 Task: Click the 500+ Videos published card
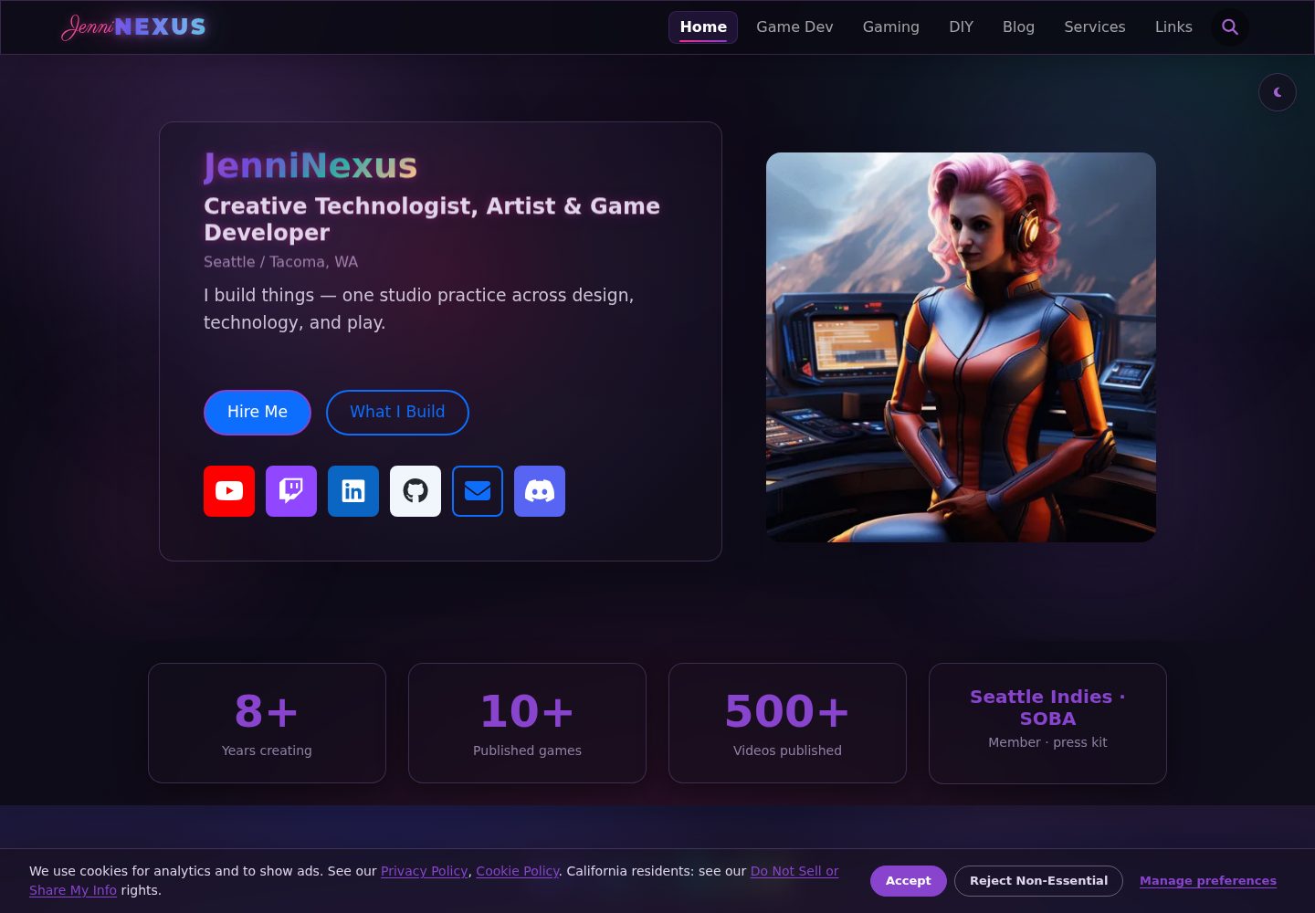pos(787,723)
